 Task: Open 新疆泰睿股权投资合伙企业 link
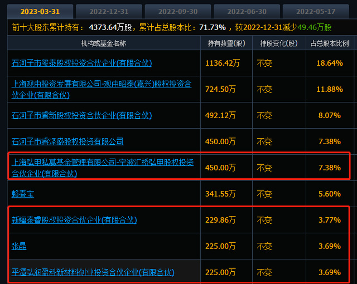point(74,220)
